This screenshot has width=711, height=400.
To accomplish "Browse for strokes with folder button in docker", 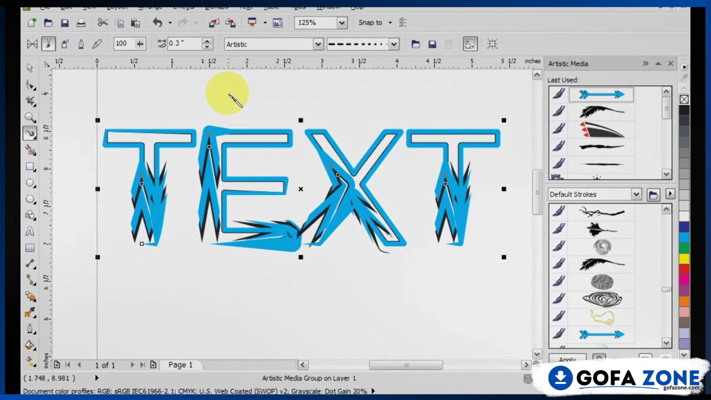I will pyautogui.click(x=653, y=195).
